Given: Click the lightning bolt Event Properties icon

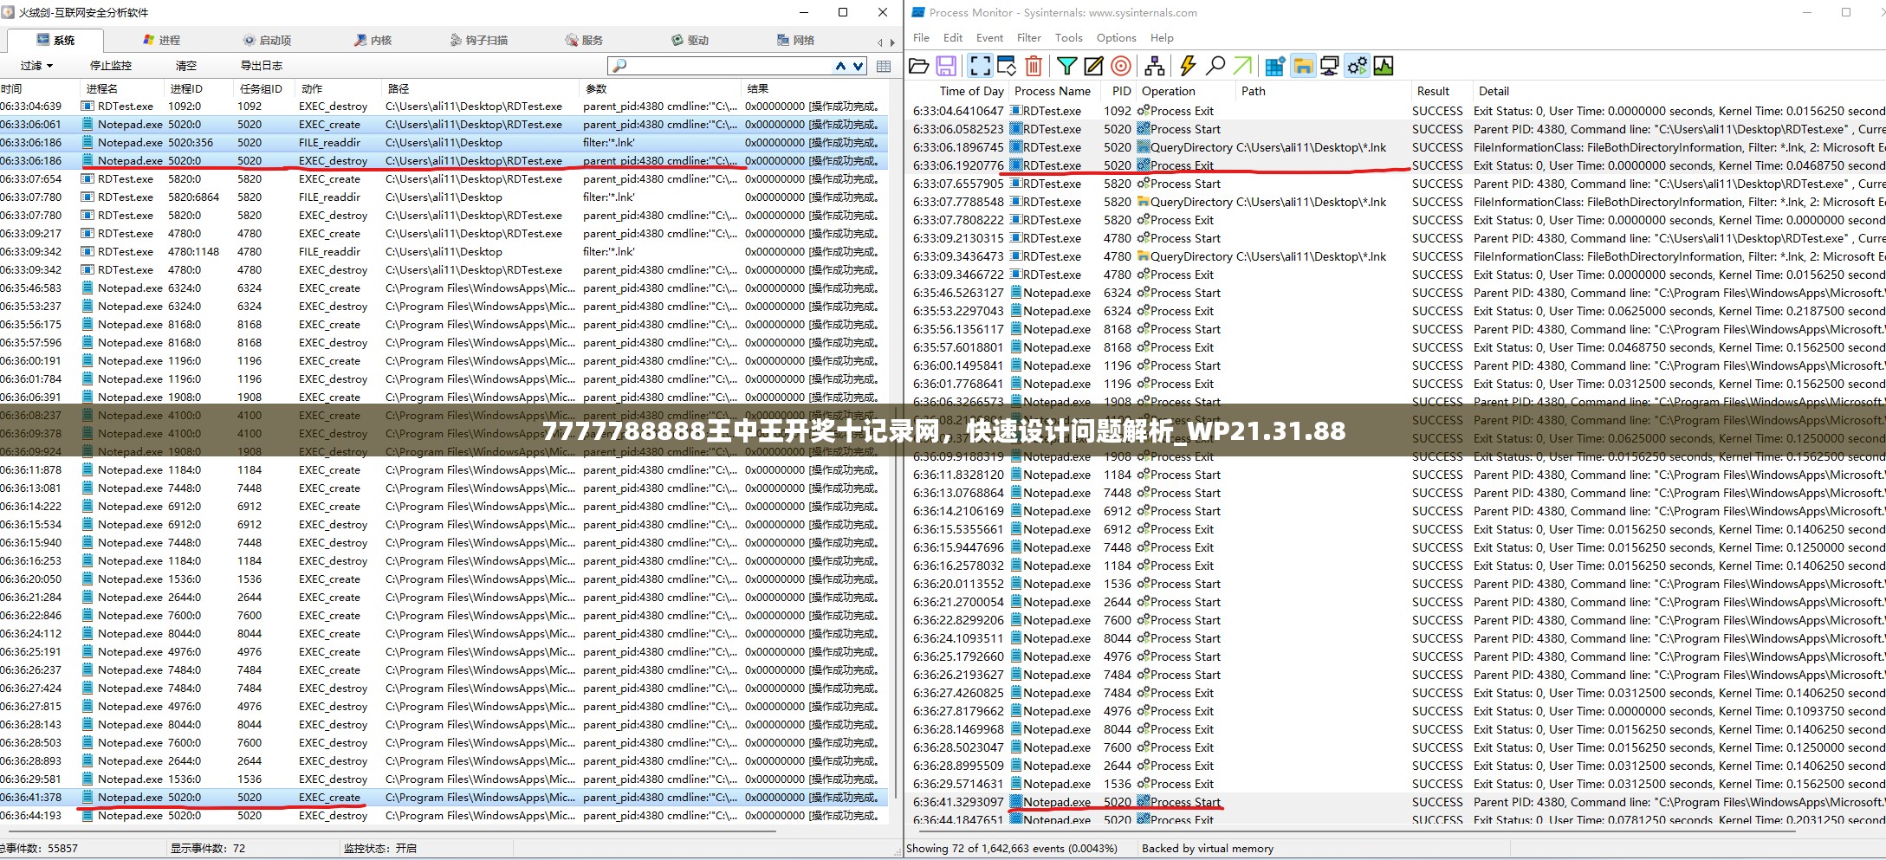Looking at the screenshot, I should pyautogui.click(x=1188, y=66).
